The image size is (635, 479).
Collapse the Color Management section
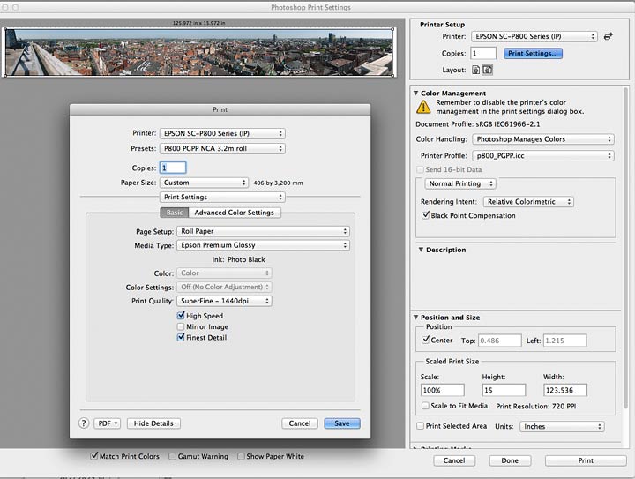click(416, 94)
